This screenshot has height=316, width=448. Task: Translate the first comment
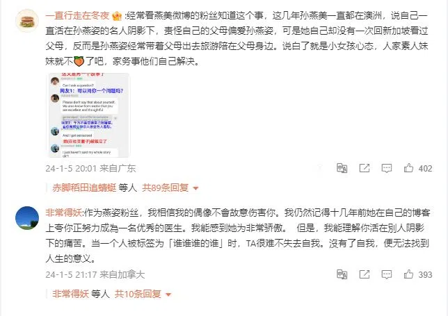[342, 168]
